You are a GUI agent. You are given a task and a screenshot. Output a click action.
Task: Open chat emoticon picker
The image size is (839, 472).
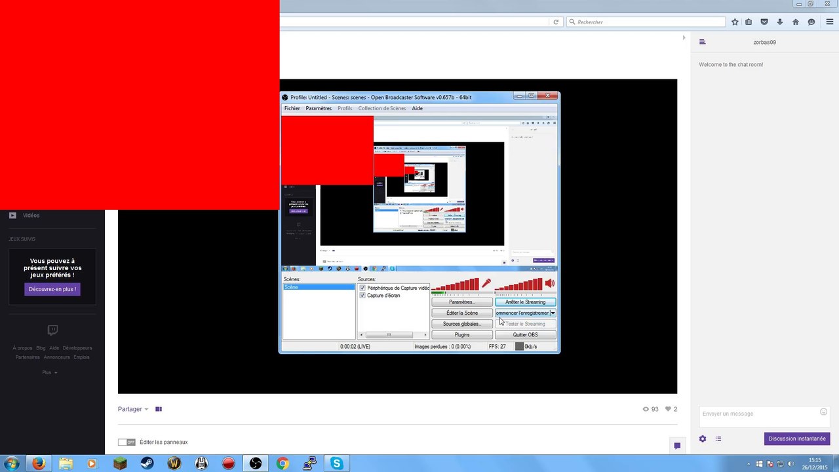(x=824, y=412)
